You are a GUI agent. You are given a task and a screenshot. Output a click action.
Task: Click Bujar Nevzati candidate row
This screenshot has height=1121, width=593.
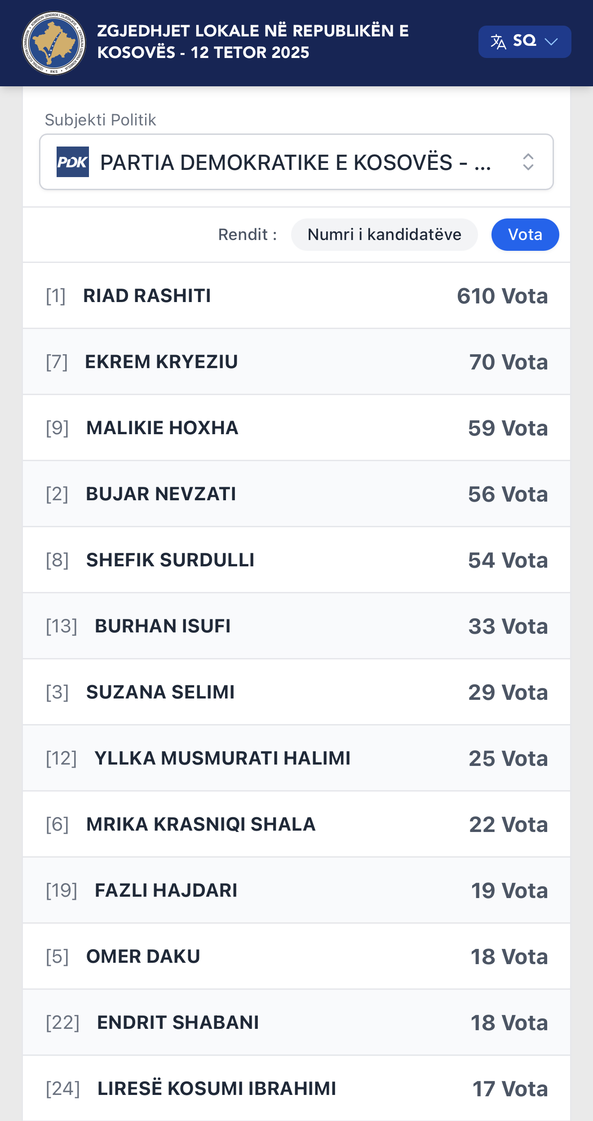296,494
